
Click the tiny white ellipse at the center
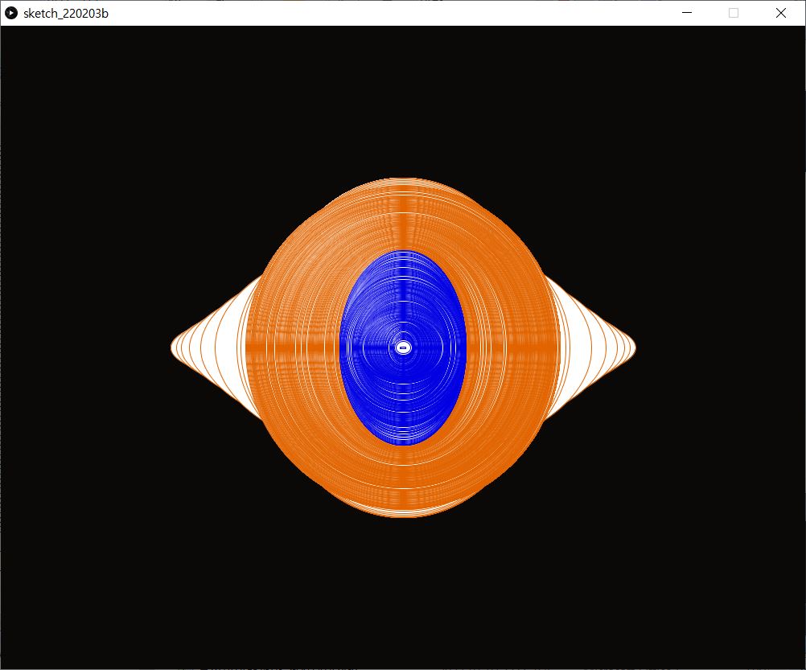(x=403, y=347)
